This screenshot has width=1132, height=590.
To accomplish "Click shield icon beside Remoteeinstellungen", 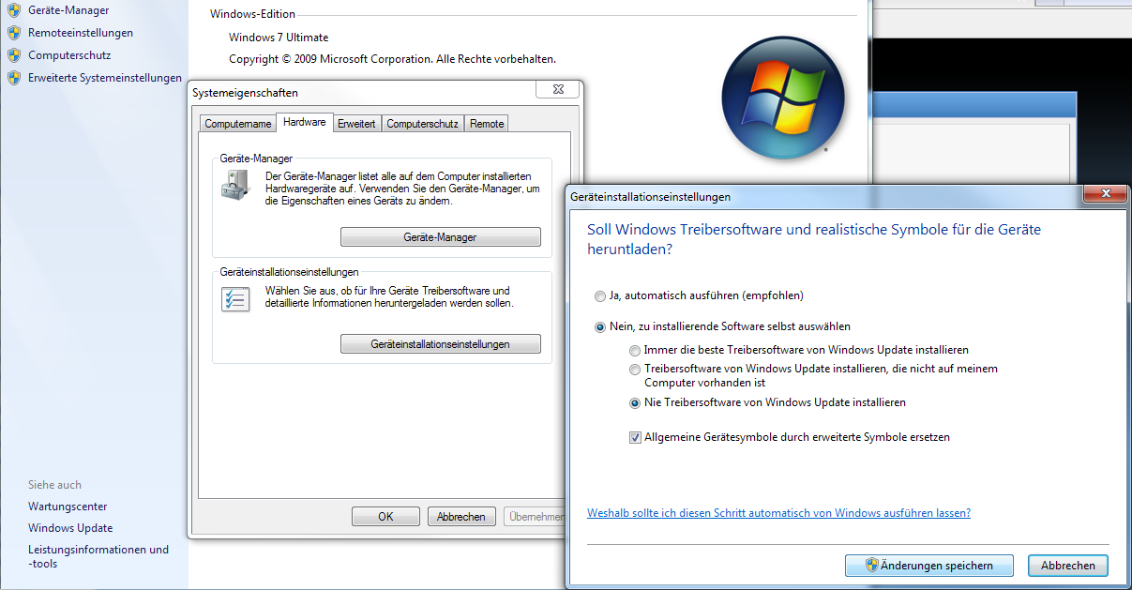I will click(x=13, y=33).
